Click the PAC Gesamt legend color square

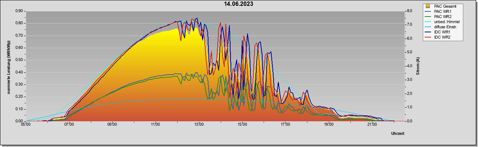pyautogui.click(x=429, y=6)
